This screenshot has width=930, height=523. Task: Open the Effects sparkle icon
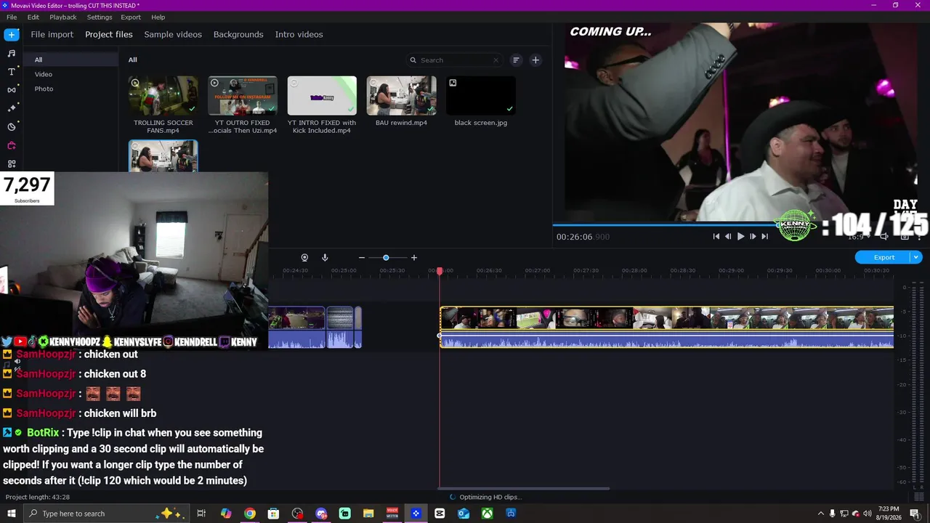[x=12, y=108]
